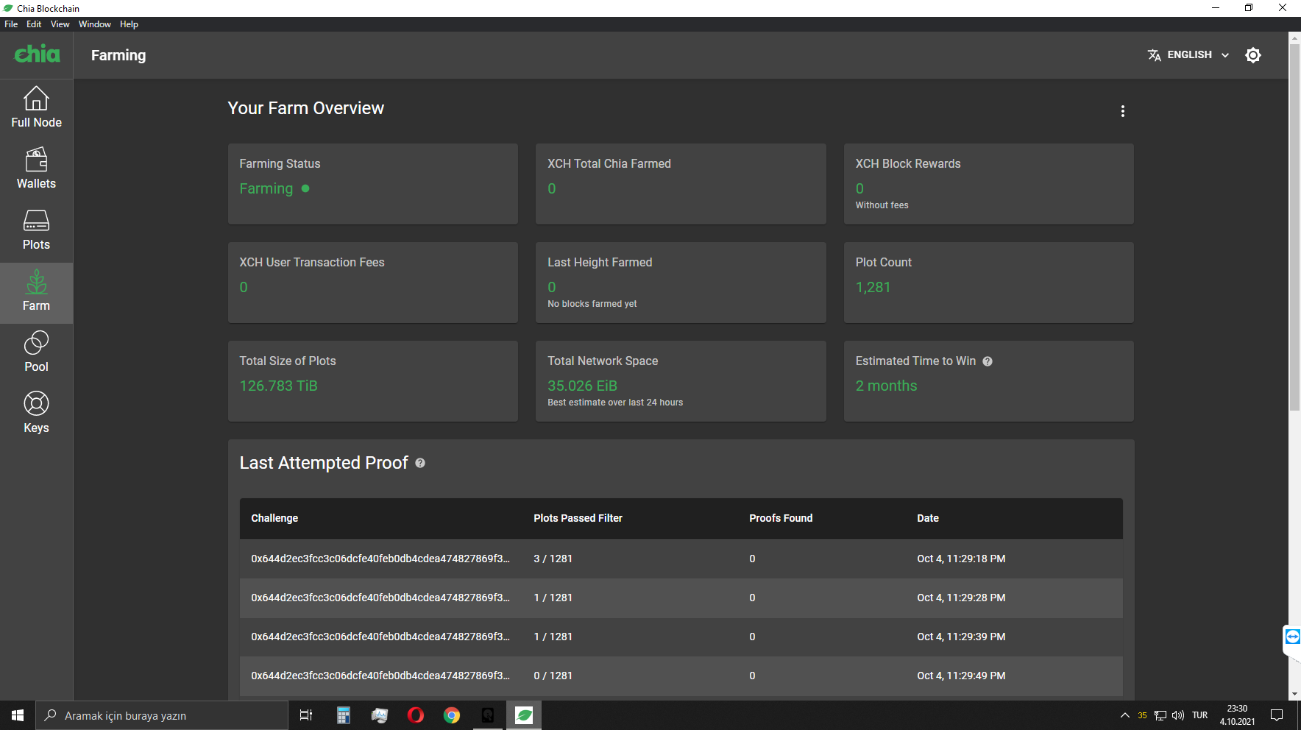Click the 3 / 1281 cell
The height and width of the screenshot is (730, 1301).
click(x=553, y=559)
